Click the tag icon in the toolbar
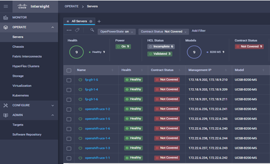 pyautogui.click(x=77, y=30)
